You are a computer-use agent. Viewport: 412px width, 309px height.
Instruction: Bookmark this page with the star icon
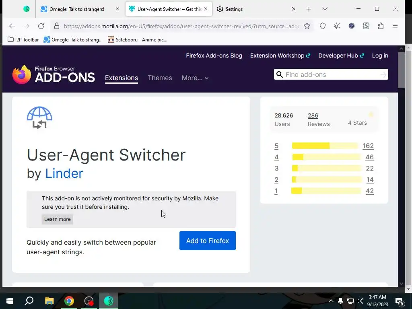click(x=307, y=26)
